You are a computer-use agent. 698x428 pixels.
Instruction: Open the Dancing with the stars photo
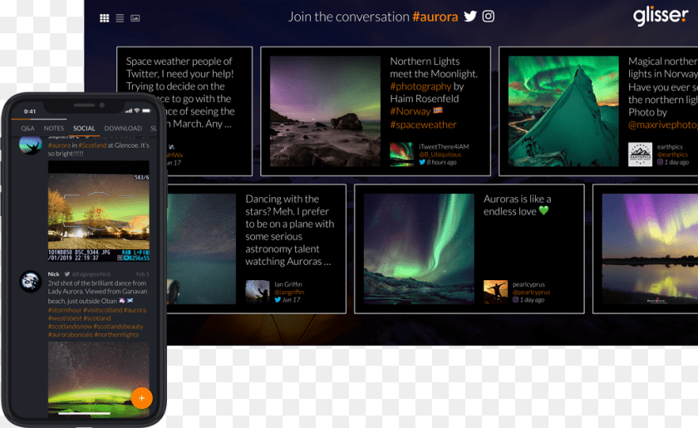[201, 248]
